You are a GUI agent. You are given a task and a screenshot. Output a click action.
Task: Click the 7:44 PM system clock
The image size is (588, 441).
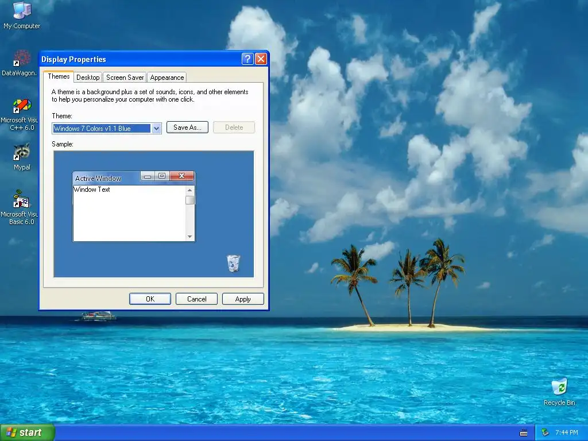(x=567, y=432)
